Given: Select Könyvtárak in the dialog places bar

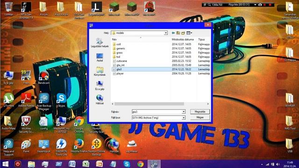Looking at the screenshot, I should [x=100, y=71].
